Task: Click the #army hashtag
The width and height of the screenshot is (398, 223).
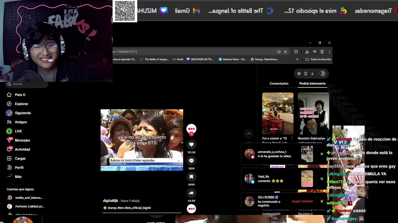Action: (x=112, y=208)
